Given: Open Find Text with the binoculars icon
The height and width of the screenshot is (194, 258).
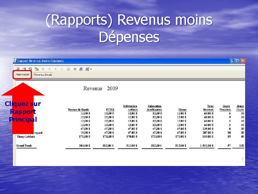Looking at the screenshot, I should click(81, 69).
